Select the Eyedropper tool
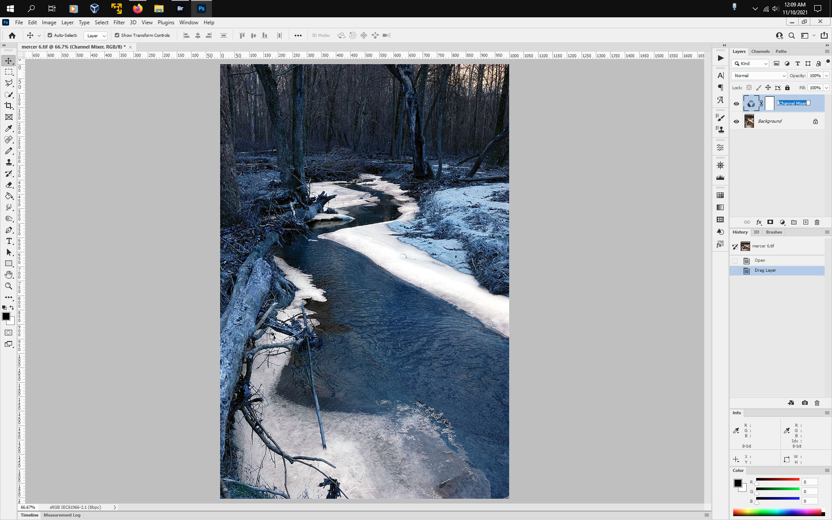This screenshot has width=832, height=520. point(9,128)
